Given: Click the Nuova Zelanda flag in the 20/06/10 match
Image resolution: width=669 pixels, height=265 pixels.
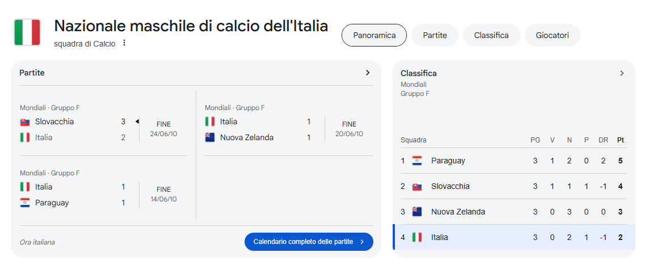Looking at the screenshot, I should 210,137.
